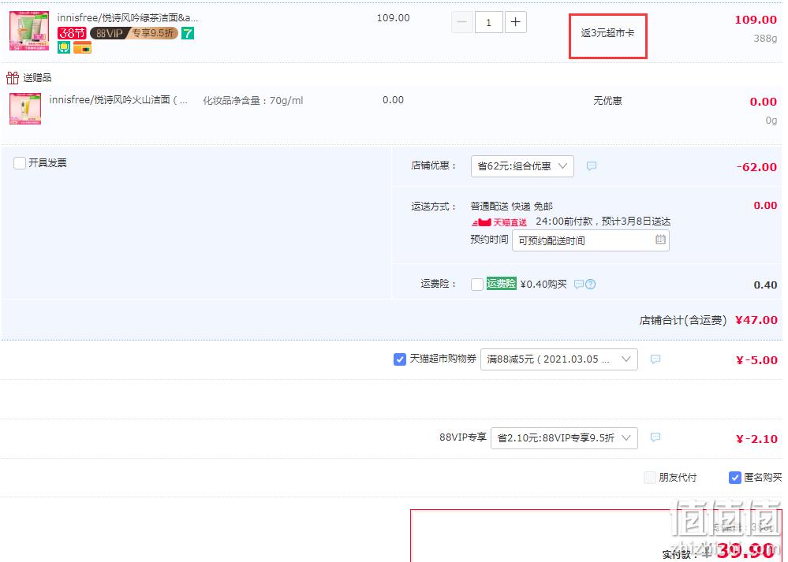Click the 24:00前付款 delivery estimate text
The width and height of the screenshot is (788, 562).
pos(603,221)
